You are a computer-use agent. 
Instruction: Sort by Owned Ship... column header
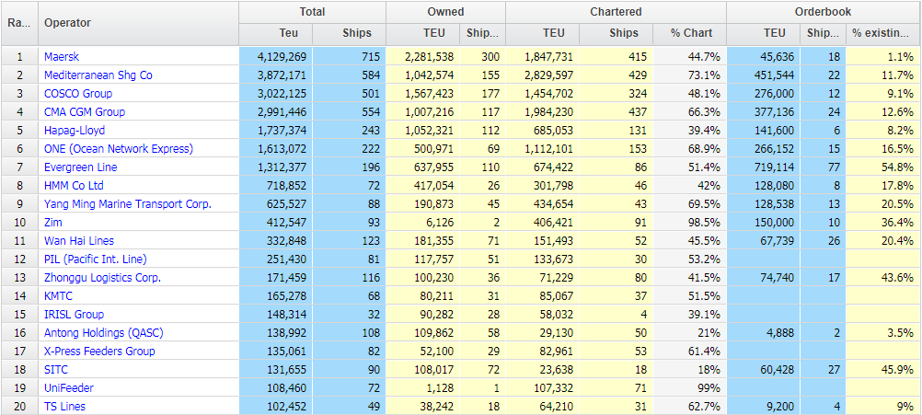(x=483, y=33)
